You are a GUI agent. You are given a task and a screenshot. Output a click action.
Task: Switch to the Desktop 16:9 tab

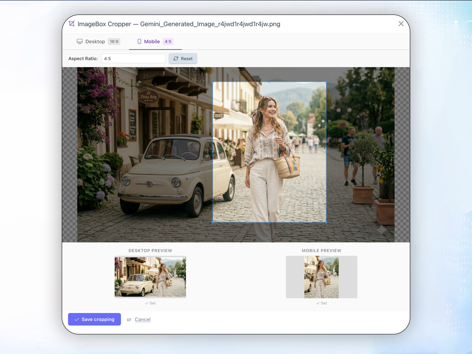click(x=98, y=42)
